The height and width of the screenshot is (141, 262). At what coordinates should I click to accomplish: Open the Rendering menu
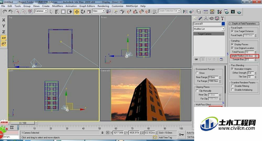click(103, 6)
